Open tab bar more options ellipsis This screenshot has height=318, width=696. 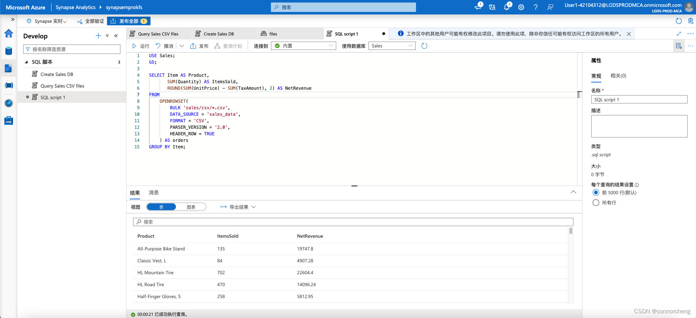pos(691,34)
